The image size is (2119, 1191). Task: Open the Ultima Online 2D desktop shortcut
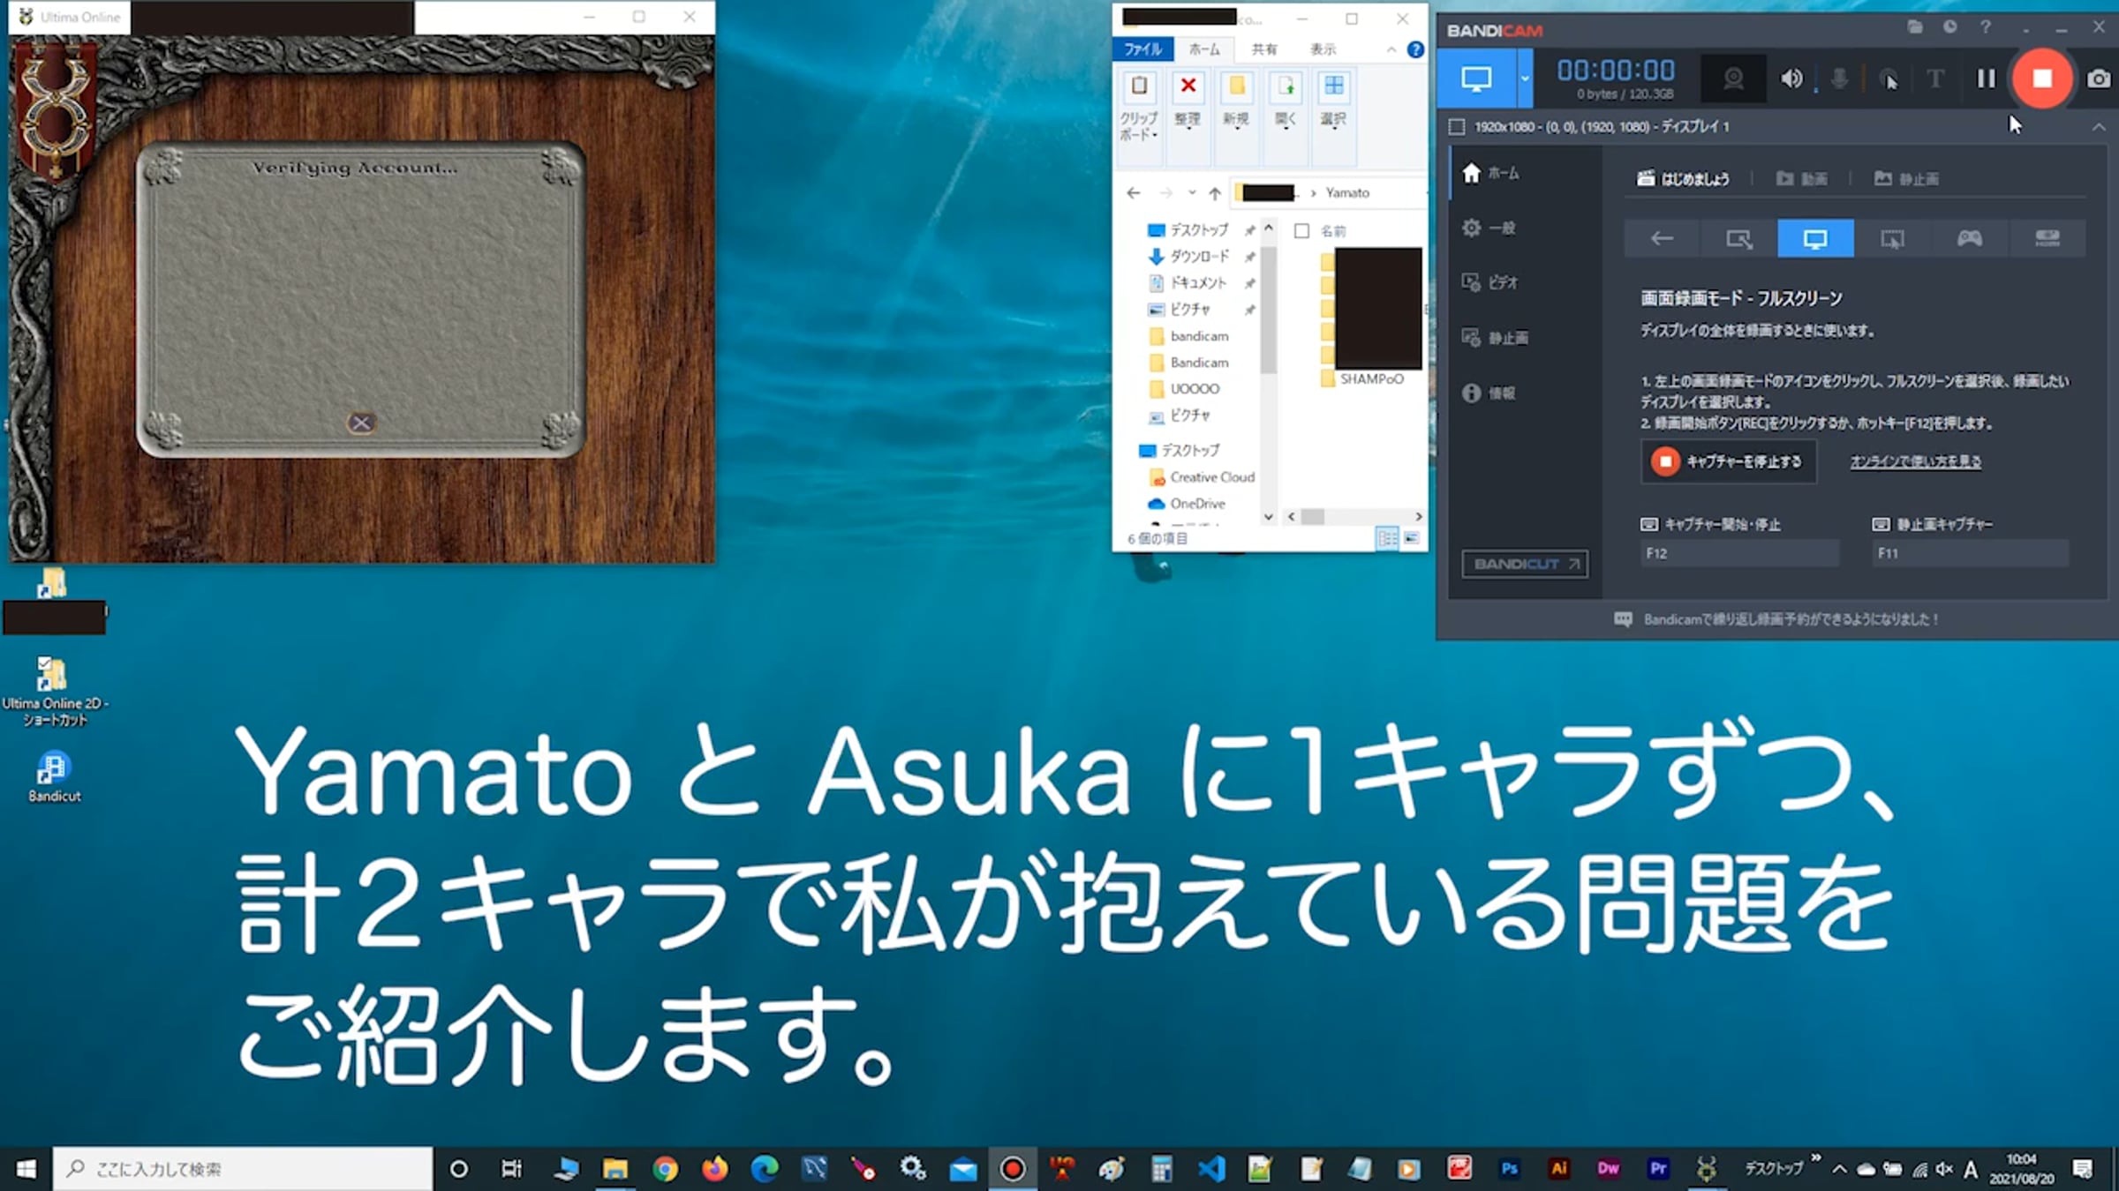pyautogui.click(x=54, y=691)
